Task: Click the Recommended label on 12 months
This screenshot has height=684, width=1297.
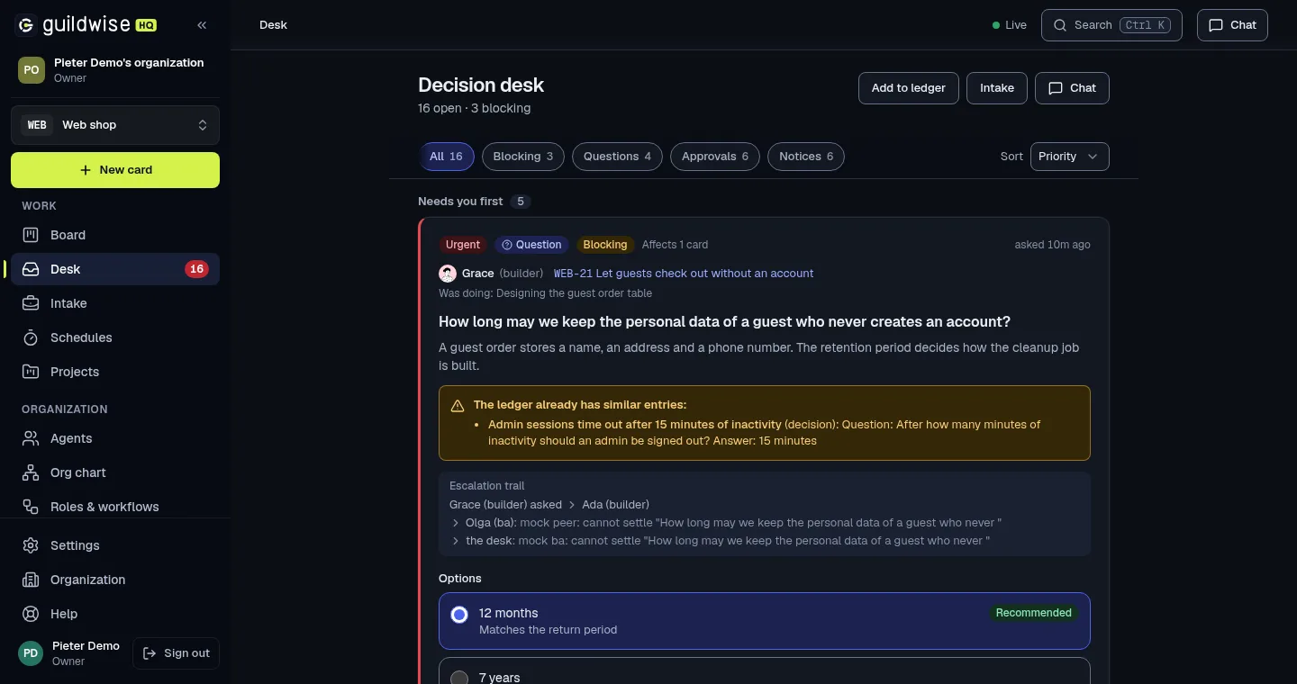Action: point(1034,613)
